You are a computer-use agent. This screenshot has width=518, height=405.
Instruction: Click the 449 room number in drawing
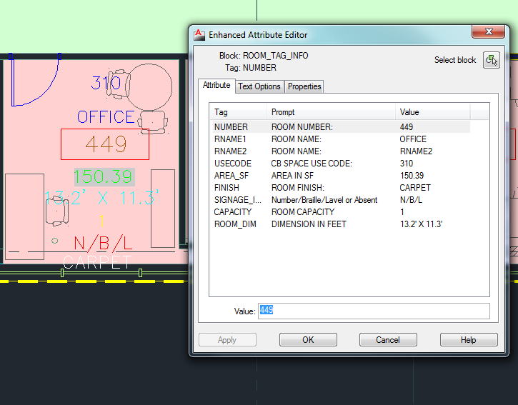click(105, 144)
